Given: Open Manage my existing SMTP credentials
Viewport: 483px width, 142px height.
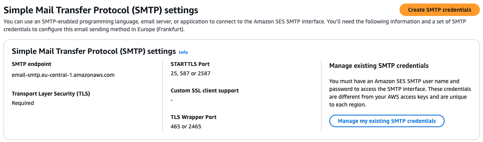Looking at the screenshot, I should 387,121.
